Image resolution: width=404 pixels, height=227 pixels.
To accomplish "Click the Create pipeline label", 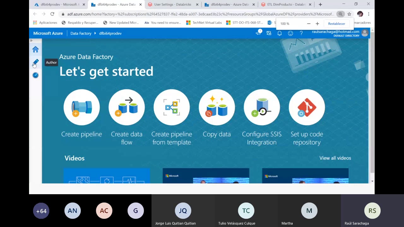I will pyautogui.click(x=81, y=134).
